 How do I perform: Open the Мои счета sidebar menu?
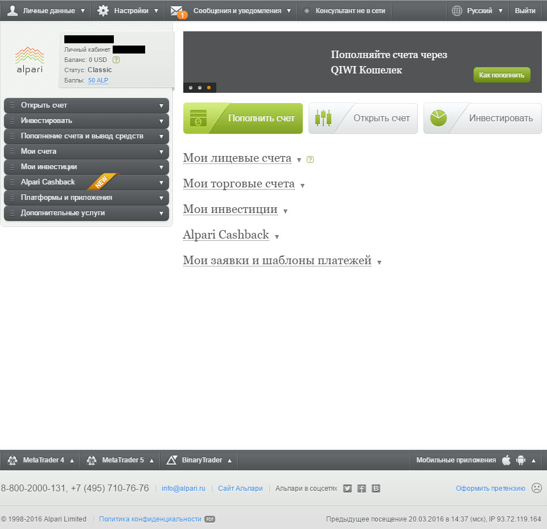tap(87, 151)
